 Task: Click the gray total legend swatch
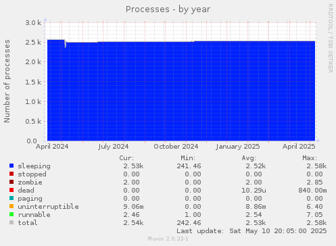point(11,222)
